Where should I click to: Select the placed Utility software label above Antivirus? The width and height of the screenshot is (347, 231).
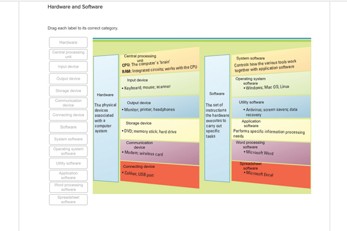(252, 102)
